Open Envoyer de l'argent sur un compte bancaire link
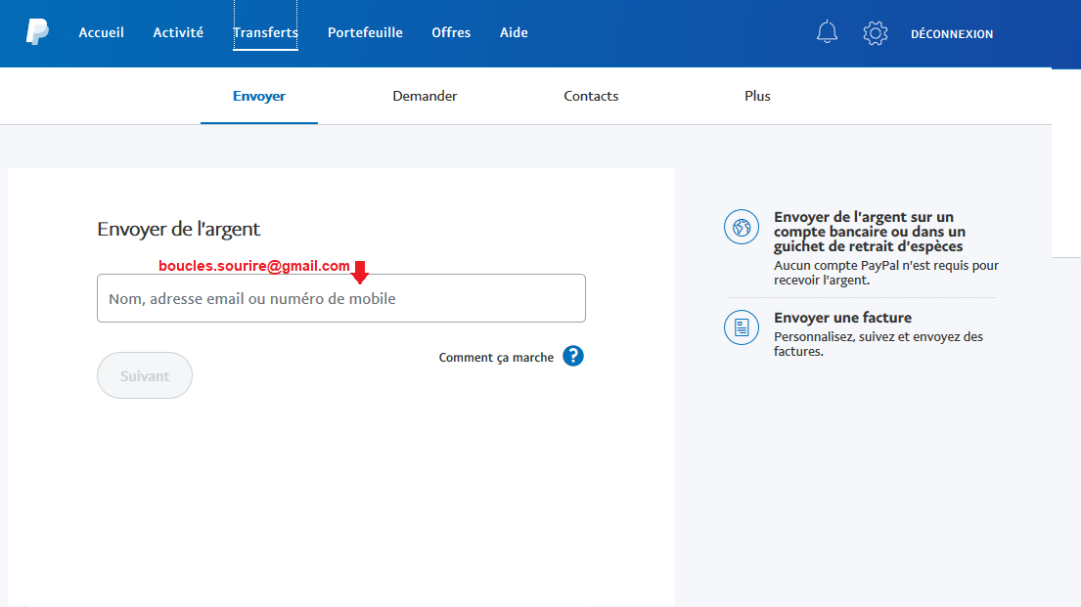Viewport: 1081px width, 607px height. tap(870, 232)
